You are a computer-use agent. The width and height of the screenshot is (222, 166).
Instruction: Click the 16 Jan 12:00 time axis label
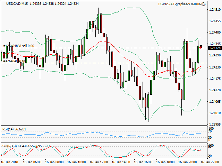click(99, 162)
